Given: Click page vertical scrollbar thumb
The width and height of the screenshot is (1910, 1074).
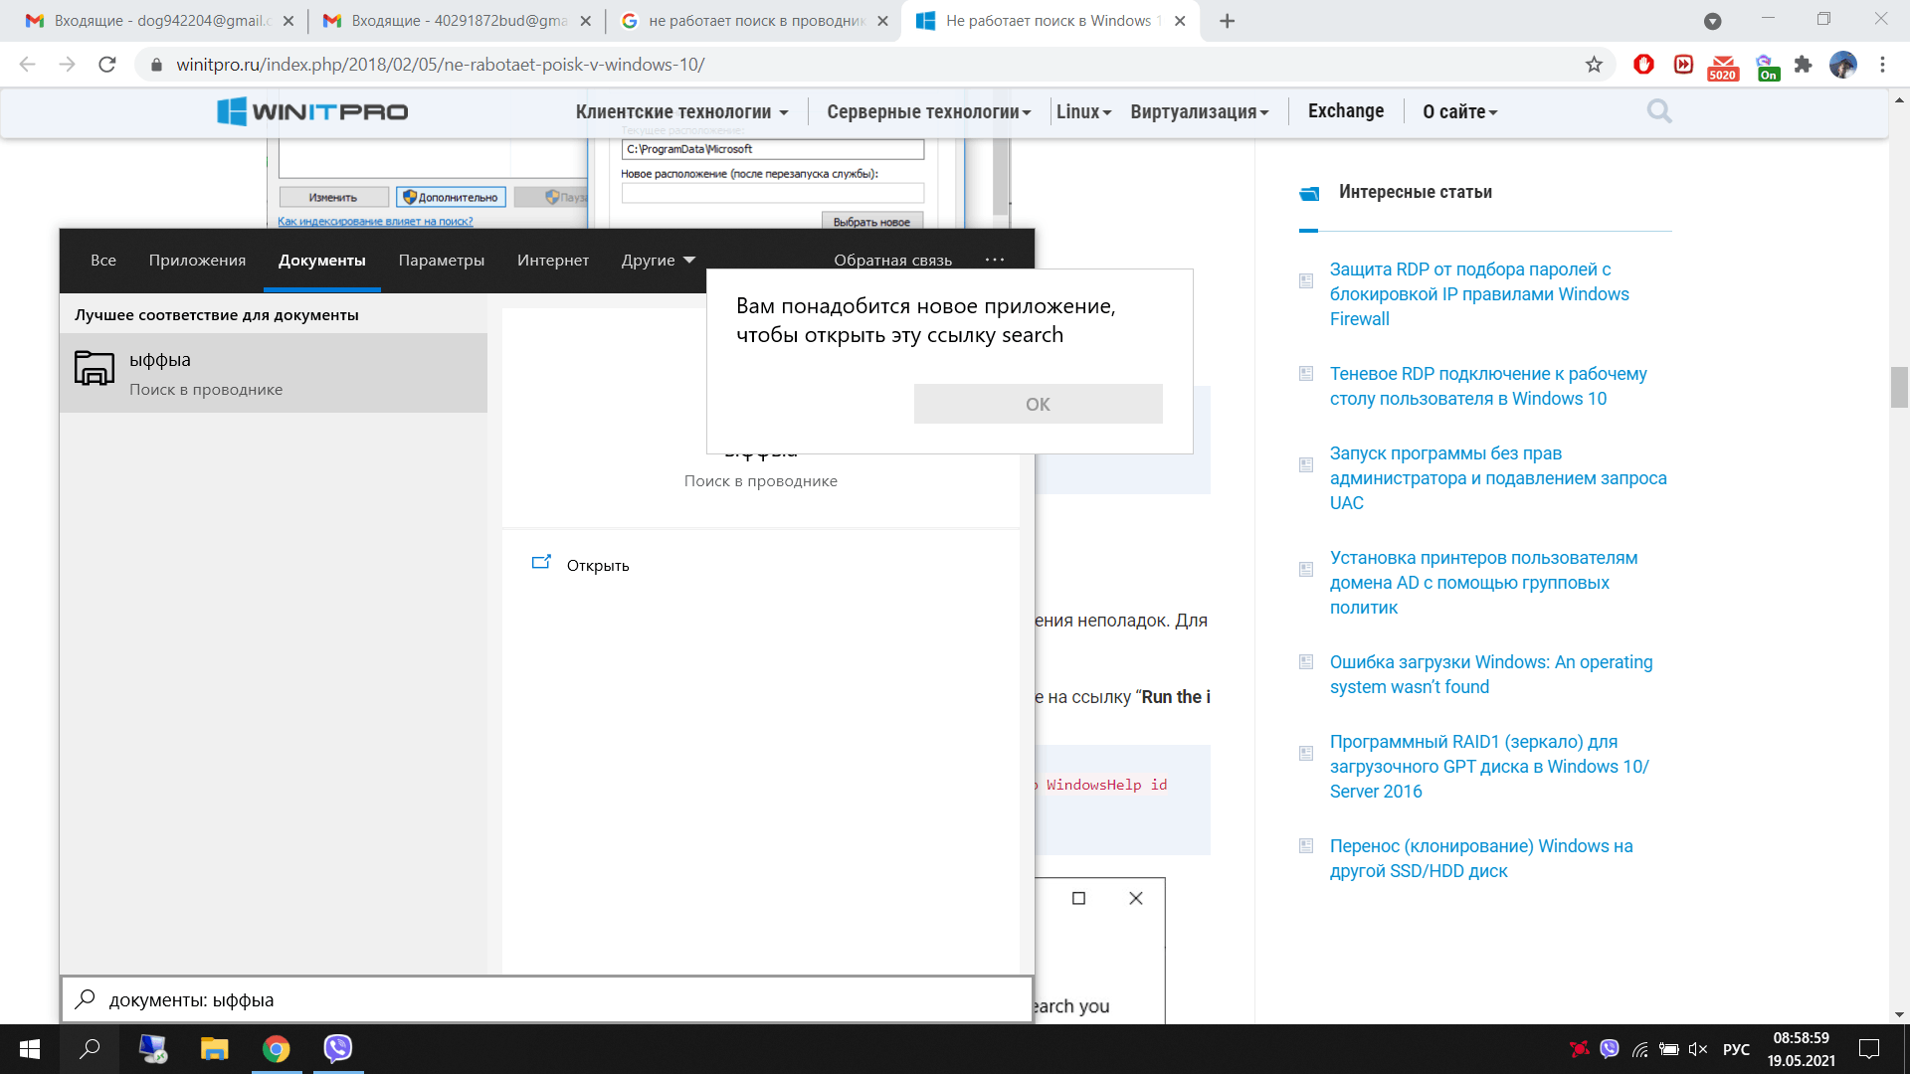Looking at the screenshot, I should click(x=1899, y=387).
